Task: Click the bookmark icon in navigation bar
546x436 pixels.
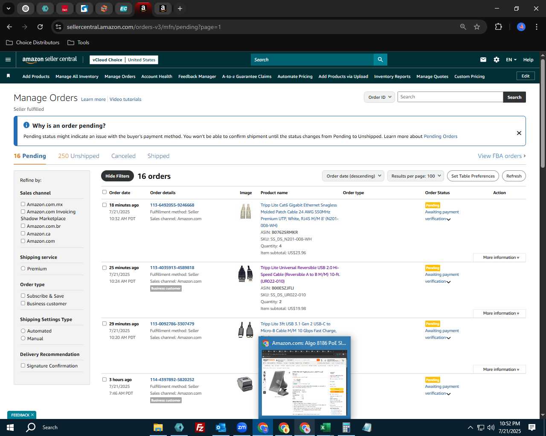Action: 8,76
